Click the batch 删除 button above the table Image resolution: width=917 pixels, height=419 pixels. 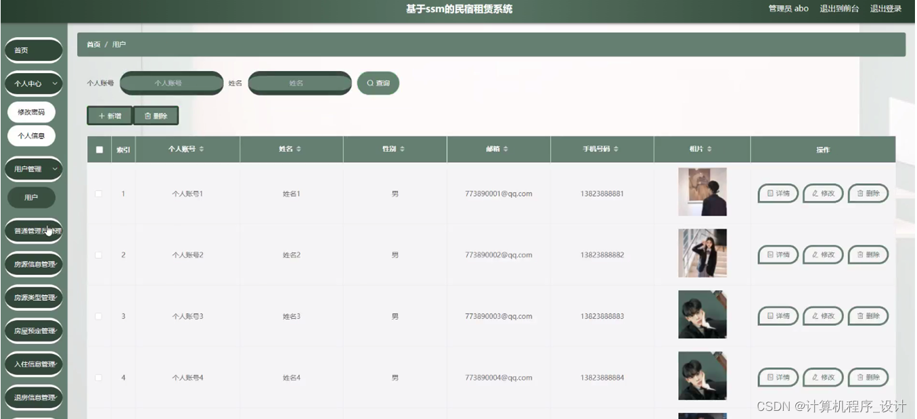point(156,116)
